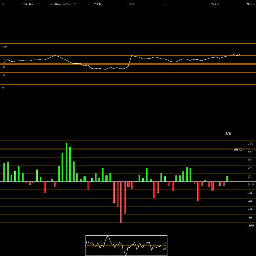Click the 'SI & MR' header text
Screen dimensions: 256x256
[27, 4]
